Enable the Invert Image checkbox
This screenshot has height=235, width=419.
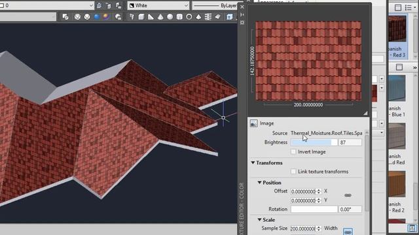click(x=293, y=152)
